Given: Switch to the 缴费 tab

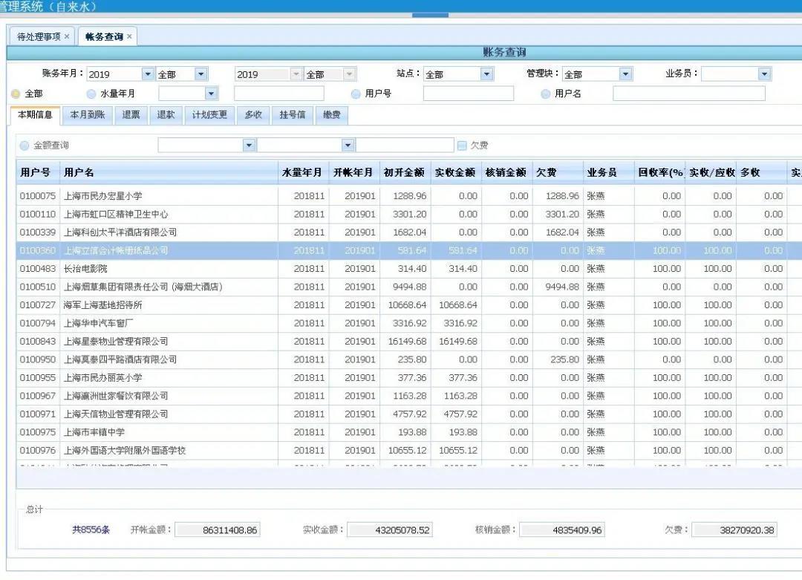Looking at the screenshot, I should pos(331,115).
